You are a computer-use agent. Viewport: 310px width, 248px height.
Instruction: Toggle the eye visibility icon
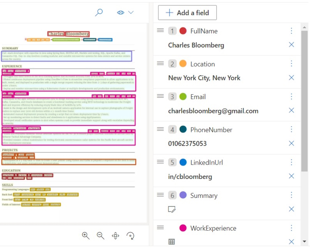pyautogui.click(x=121, y=12)
